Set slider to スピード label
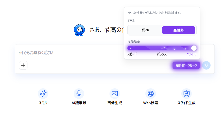 point(132,54)
